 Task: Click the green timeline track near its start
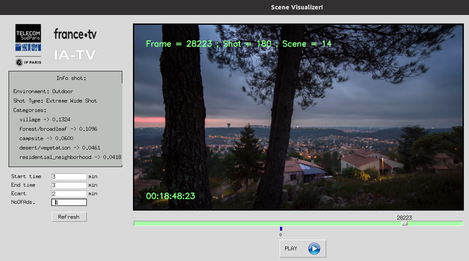[x=141, y=223]
